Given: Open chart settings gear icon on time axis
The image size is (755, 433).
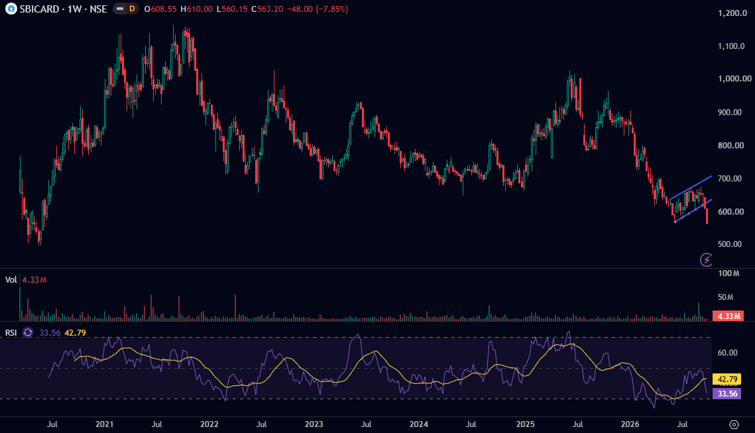Looking at the screenshot, I should 734,424.
